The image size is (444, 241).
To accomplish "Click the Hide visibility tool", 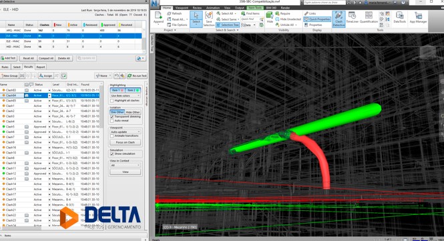I will click(x=270, y=17).
